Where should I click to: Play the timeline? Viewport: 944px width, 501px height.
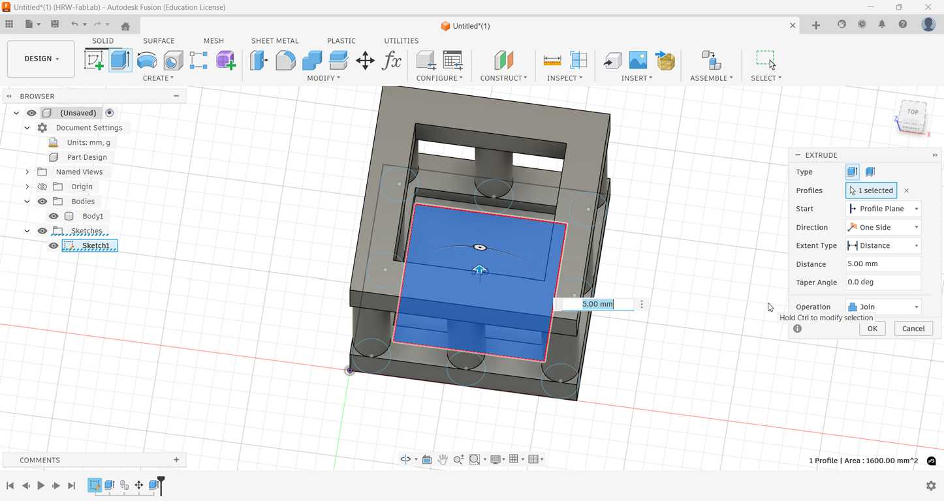pyautogui.click(x=40, y=485)
